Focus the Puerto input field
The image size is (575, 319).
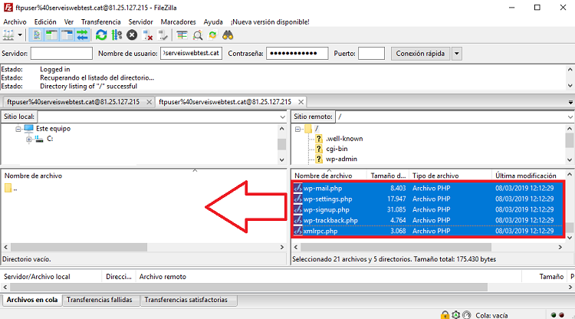tap(371, 53)
